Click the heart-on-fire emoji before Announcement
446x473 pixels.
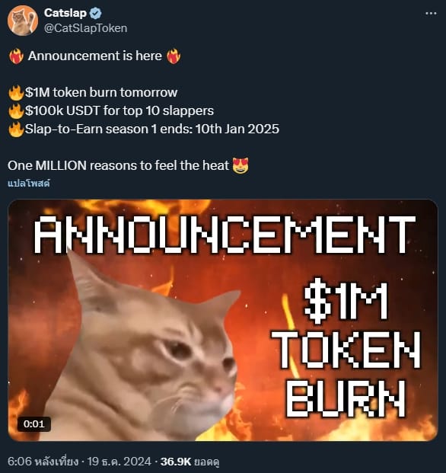[x=16, y=56]
